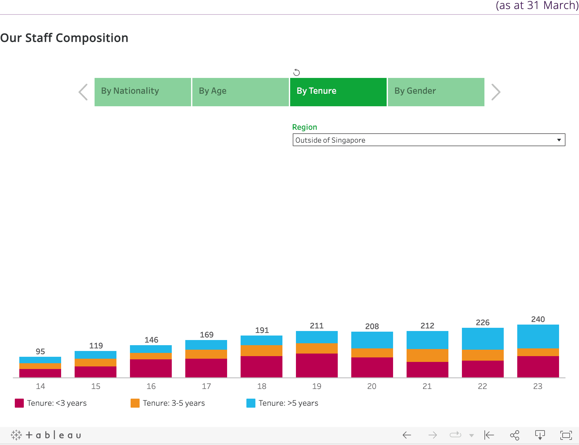Image resolution: width=579 pixels, height=445 pixels.
Task: Click the total label 95 above the bar
Action: click(x=40, y=352)
